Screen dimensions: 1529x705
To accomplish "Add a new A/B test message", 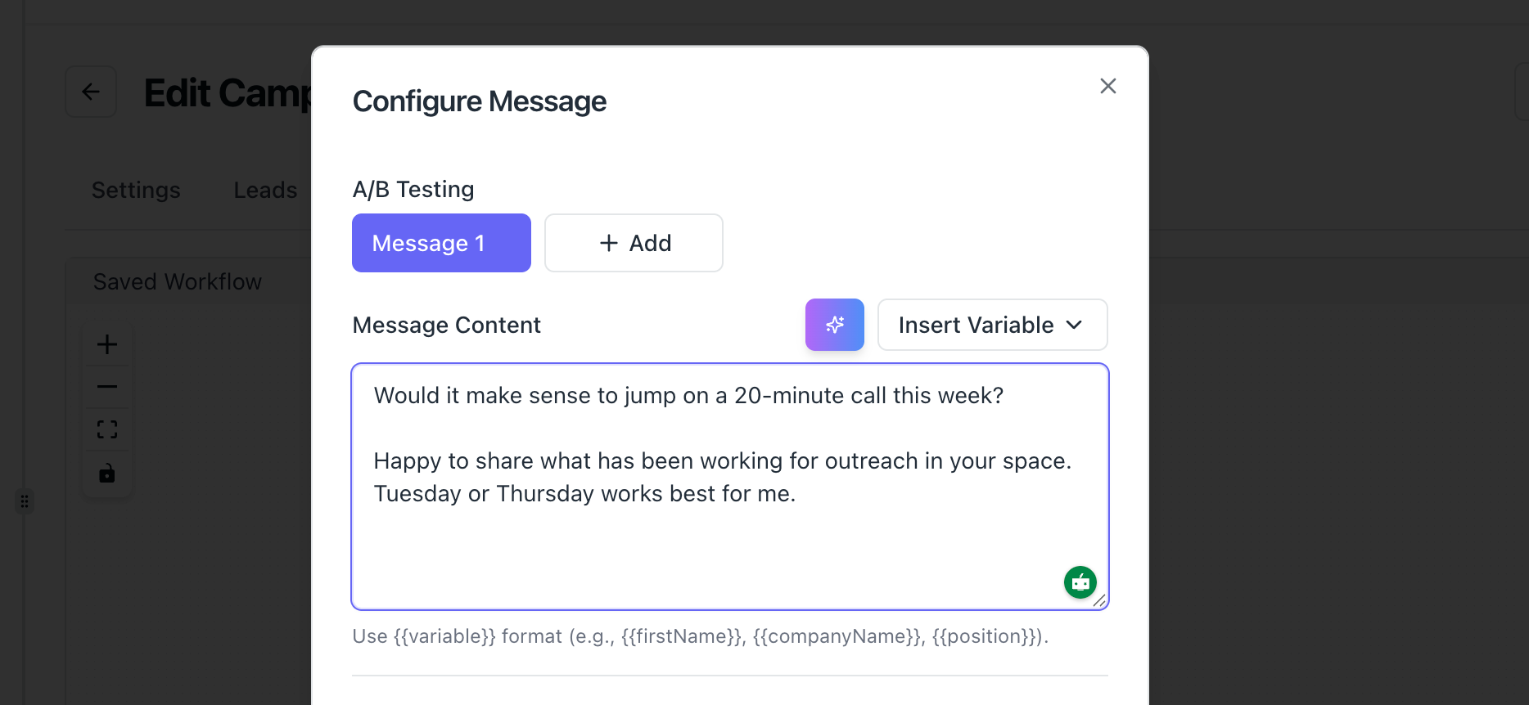I will point(634,243).
